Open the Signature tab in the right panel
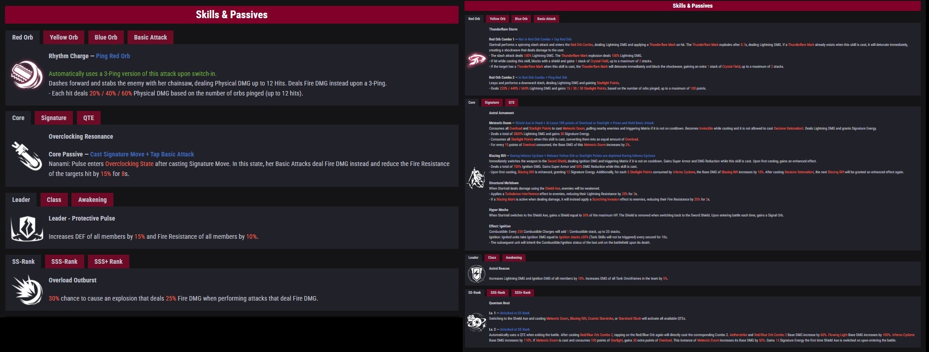Screen dimensions: 929x352 [x=492, y=102]
